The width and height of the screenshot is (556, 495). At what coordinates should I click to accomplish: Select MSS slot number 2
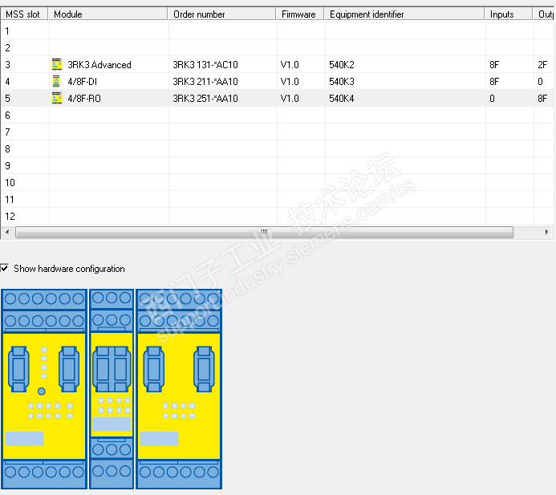click(7, 48)
